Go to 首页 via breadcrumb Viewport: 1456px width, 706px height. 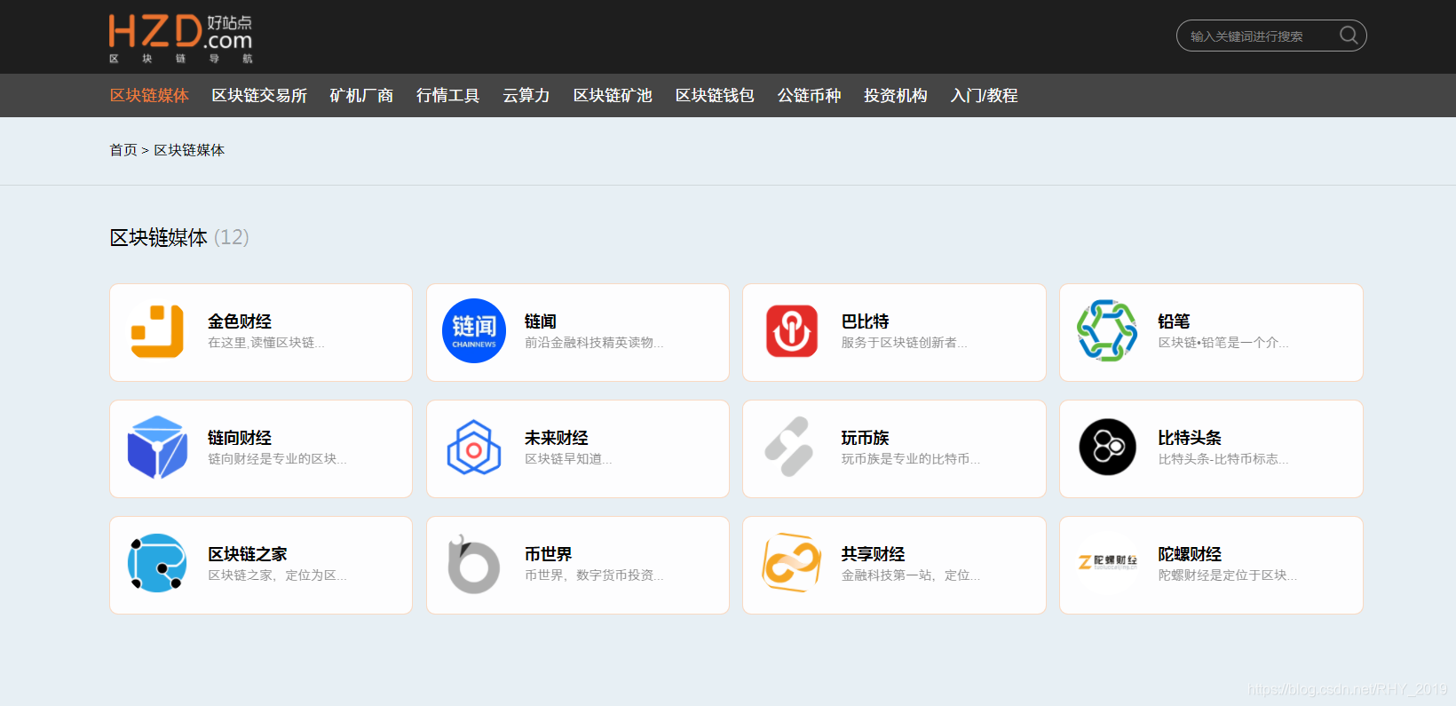tap(123, 150)
